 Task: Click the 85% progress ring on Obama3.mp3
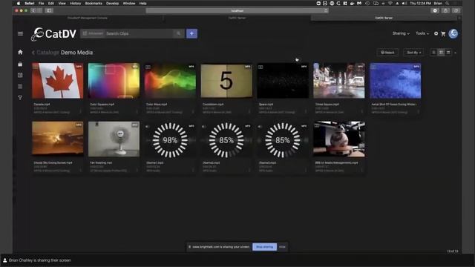coord(283,140)
